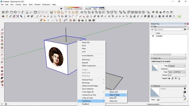Select the Rectangle tool in left toolbar
The width and height of the screenshot is (189, 106).
[2, 37]
